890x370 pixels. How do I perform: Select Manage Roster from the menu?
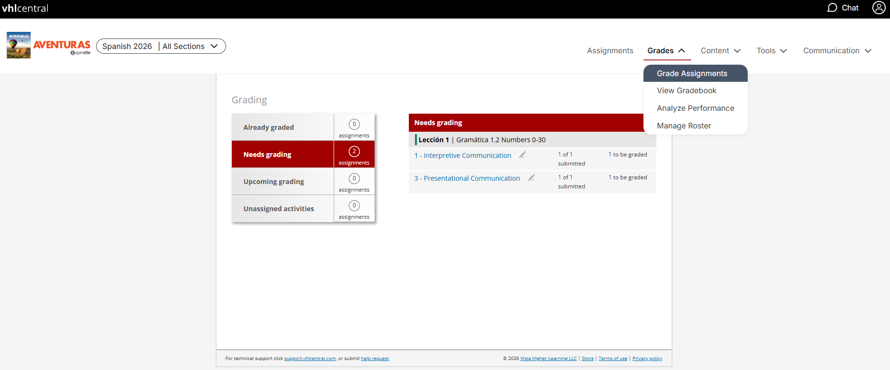695,126
